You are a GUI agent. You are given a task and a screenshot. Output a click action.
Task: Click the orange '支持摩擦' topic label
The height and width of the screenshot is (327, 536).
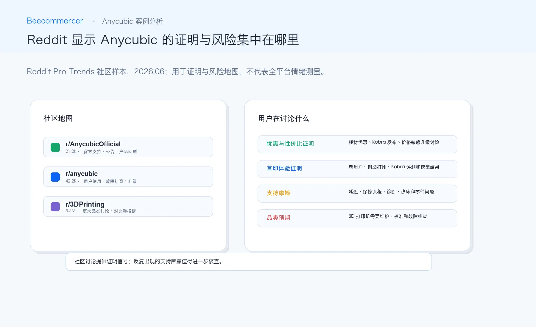pyautogui.click(x=278, y=193)
